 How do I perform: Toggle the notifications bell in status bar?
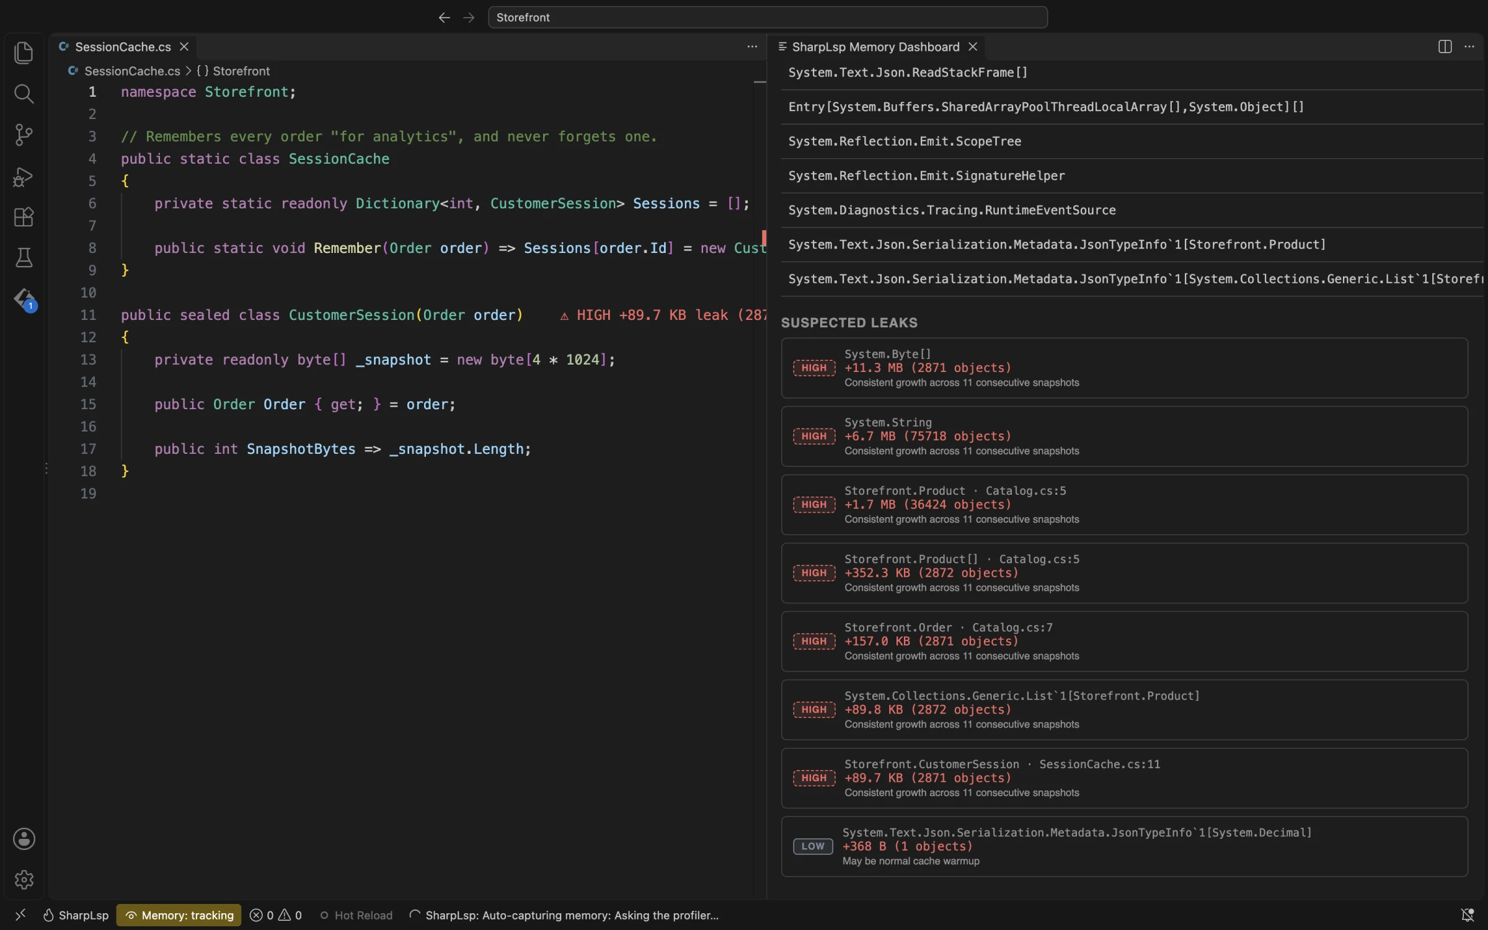point(1467,915)
